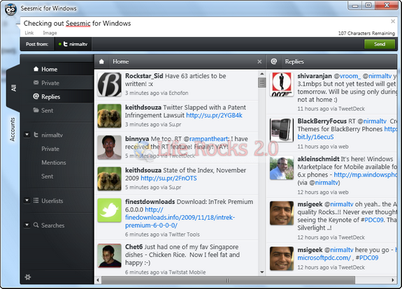402x289 pixels.
Task: Collapse the nirmaltv account section
Action: coord(27,135)
